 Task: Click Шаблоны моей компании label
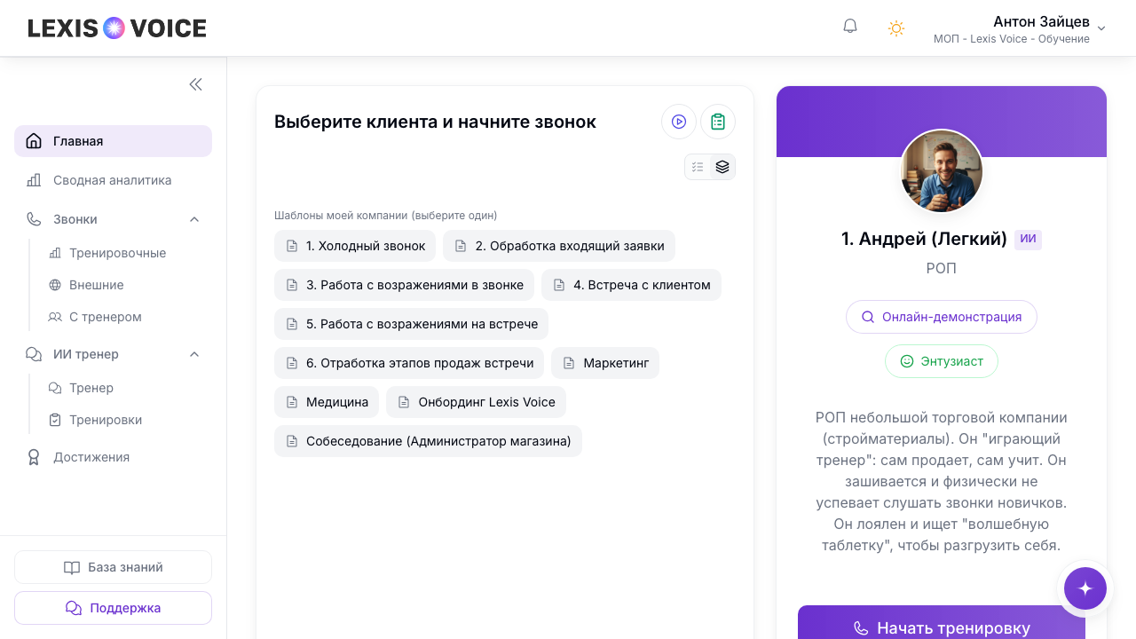(x=385, y=215)
